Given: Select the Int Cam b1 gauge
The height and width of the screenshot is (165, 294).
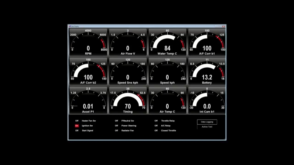Looking at the screenshot, I should [x=207, y=100].
